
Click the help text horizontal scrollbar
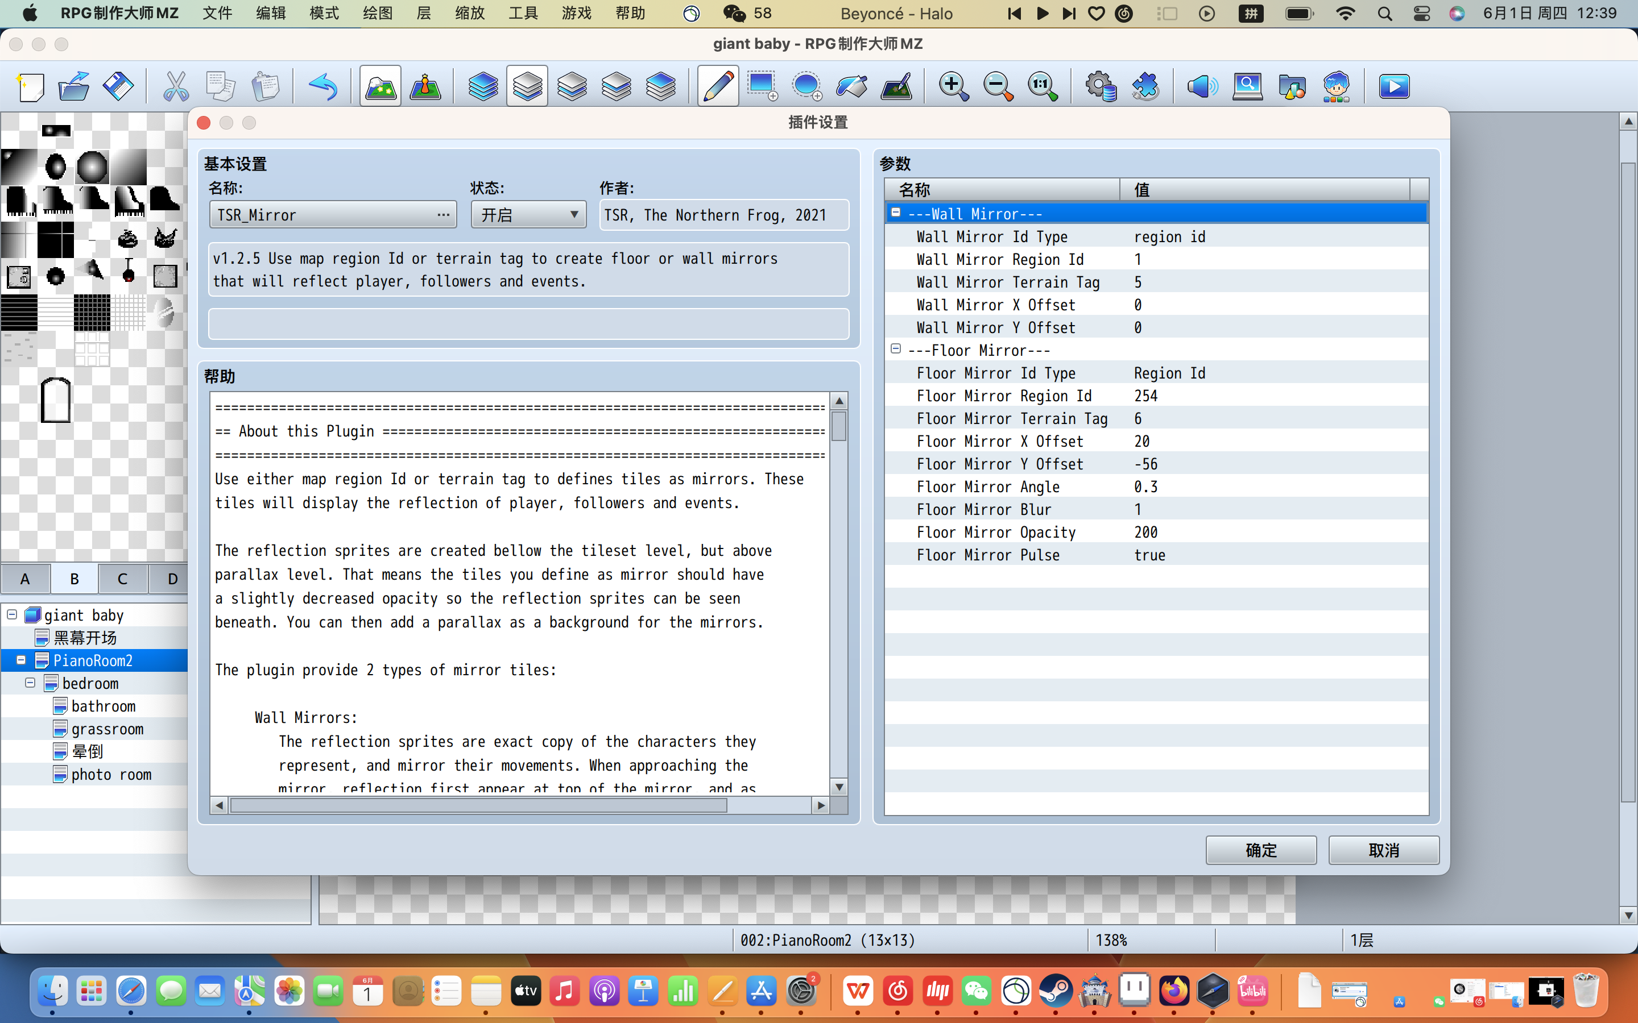pos(478,805)
